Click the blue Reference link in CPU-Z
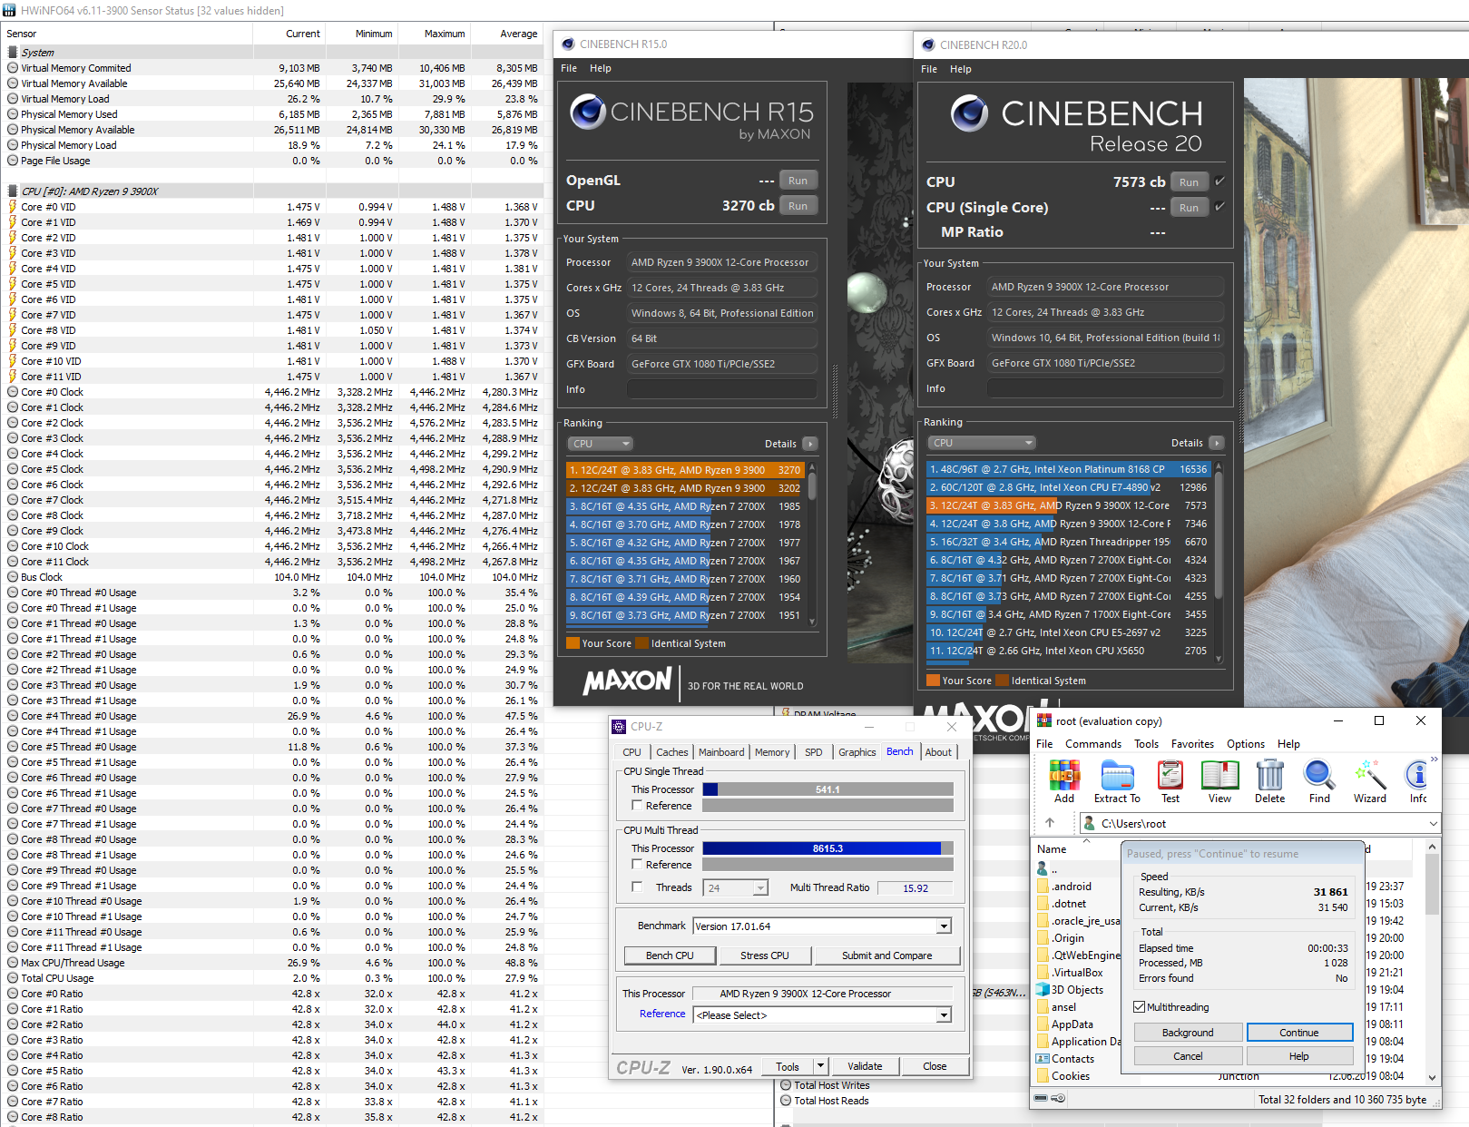 click(662, 1014)
